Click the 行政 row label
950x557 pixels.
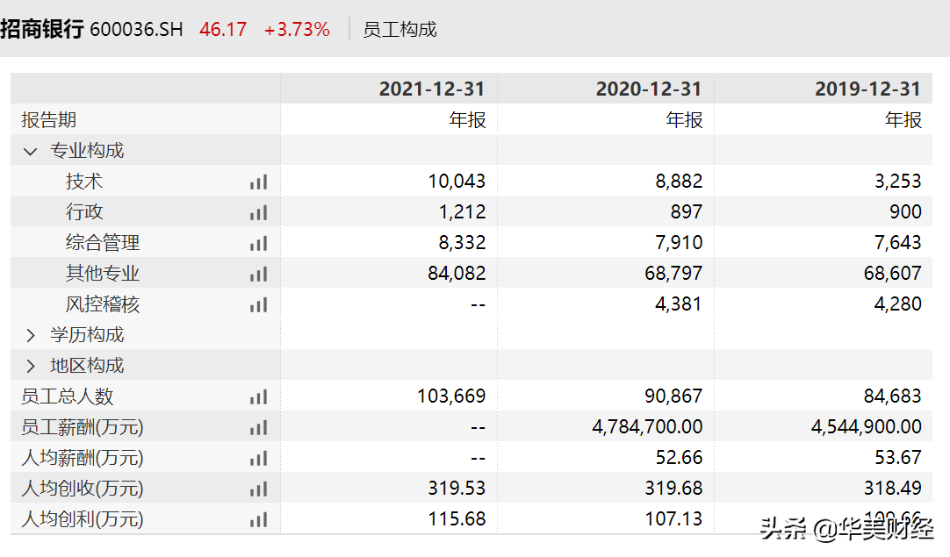click(84, 212)
